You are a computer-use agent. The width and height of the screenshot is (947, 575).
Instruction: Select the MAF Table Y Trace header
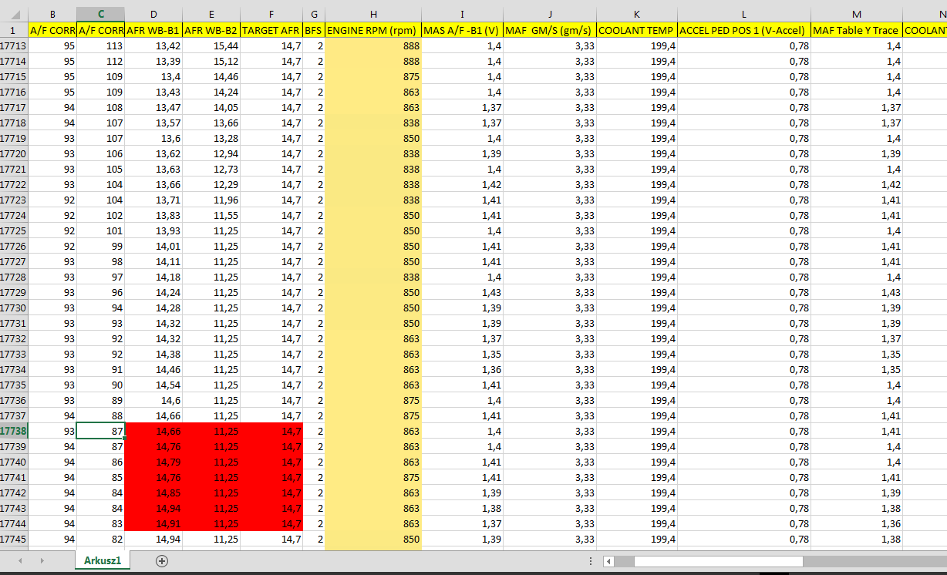click(856, 30)
